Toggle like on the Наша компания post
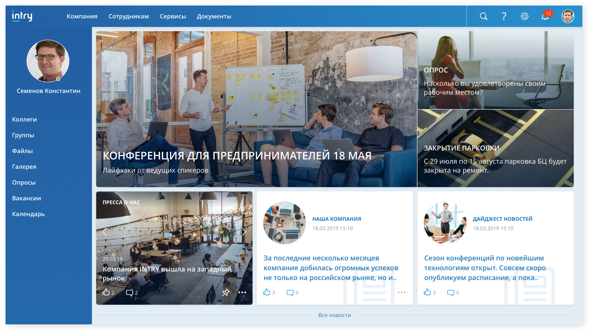The height and width of the screenshot is (332, 590). (267, 293)
